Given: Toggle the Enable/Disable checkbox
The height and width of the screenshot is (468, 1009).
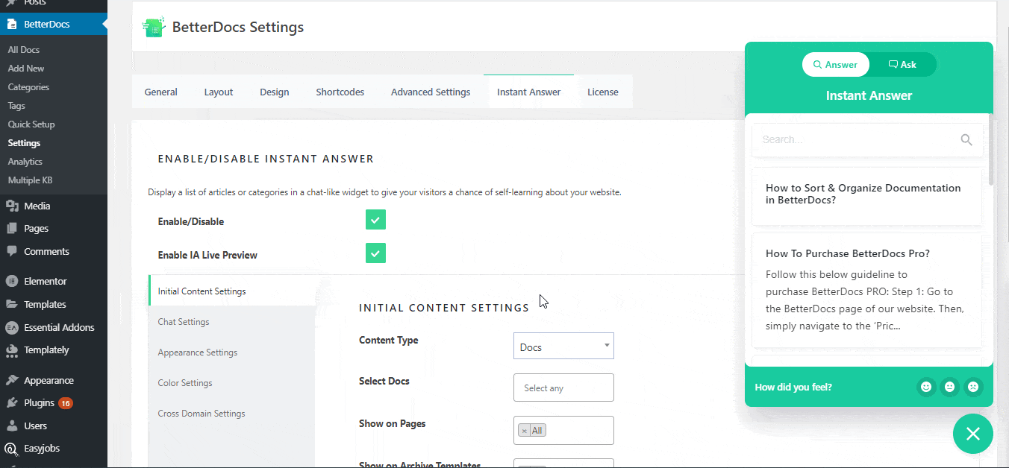Looking at the screenshot, I should click(375, 220).
